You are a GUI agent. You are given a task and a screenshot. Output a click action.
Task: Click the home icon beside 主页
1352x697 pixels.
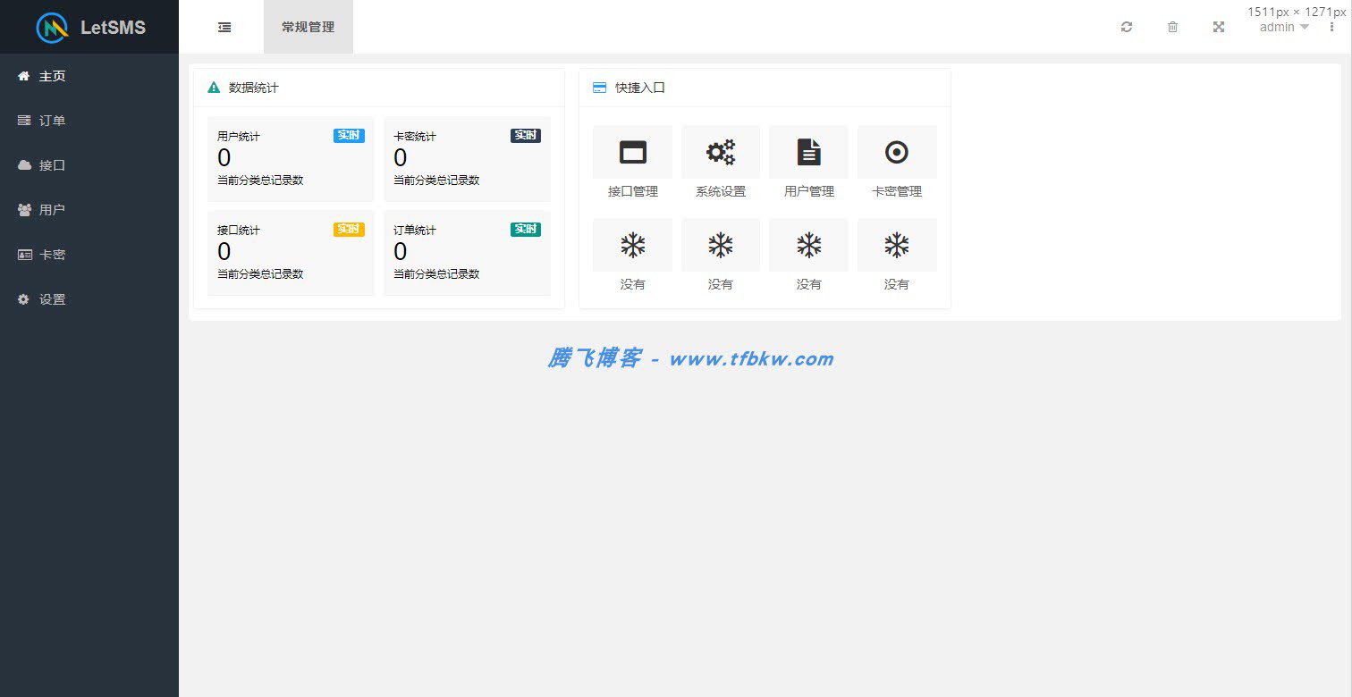[24, 76]
